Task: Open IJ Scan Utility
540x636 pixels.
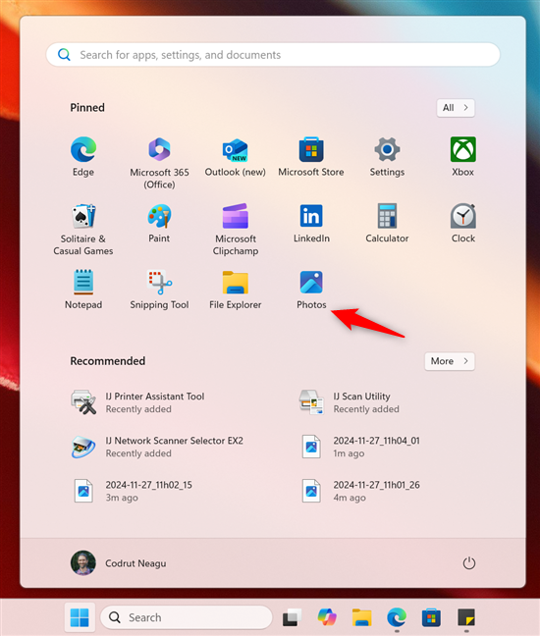Action: pyautogui.click(x=351, y=402)
